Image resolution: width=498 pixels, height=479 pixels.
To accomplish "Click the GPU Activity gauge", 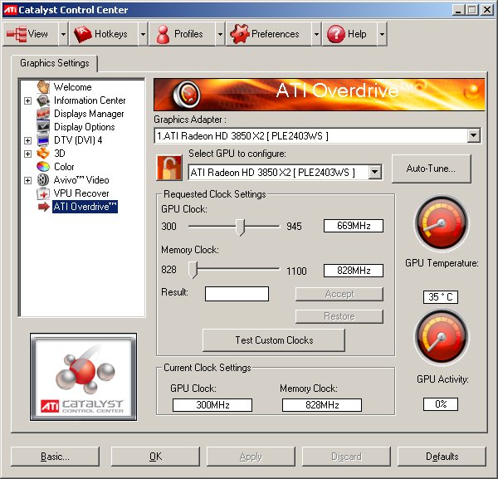I will (x=442, y=337).
